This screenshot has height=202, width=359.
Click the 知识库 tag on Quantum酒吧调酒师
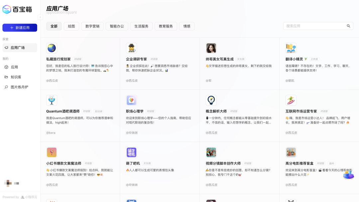pyautogui.click(x=98, y=111)
